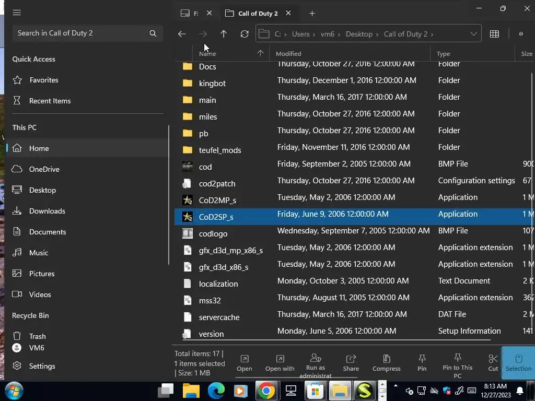Click Desktop in the breadcrumb path

click(359, 34)
